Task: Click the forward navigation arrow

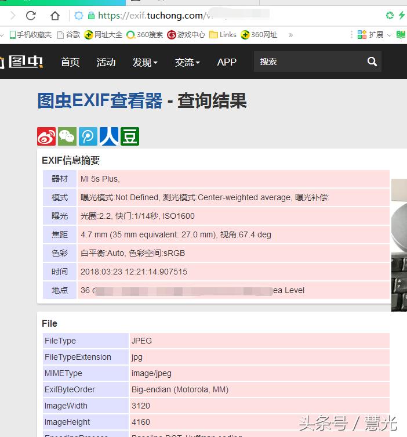Action: pos(13,16)
